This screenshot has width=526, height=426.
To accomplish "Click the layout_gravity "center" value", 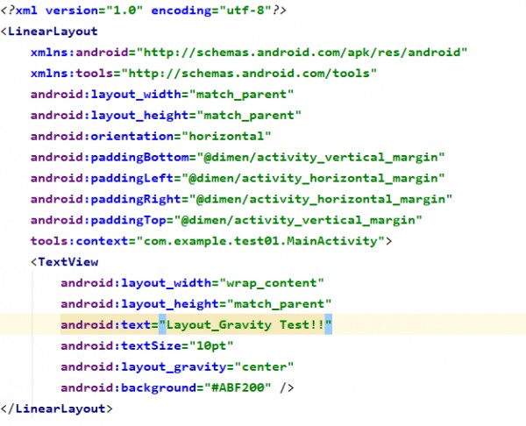I will (x=264, y=367).
